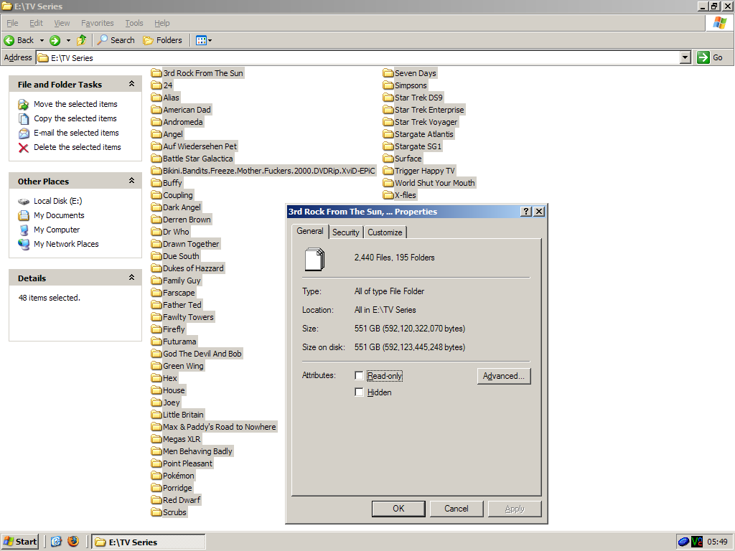Click Delete the selected items
Screen dimensions: 735x551
pyautogui.click(x=78, y=147)
